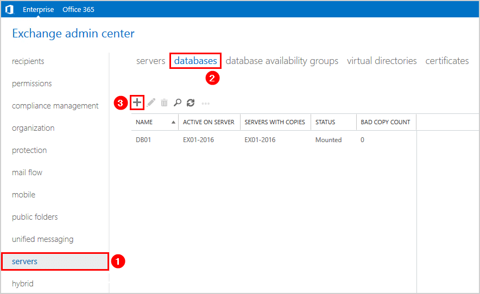Open the more options ellipsis
Image resolution: width=480 pixels, height=294 pixels.
coord(206,104)
